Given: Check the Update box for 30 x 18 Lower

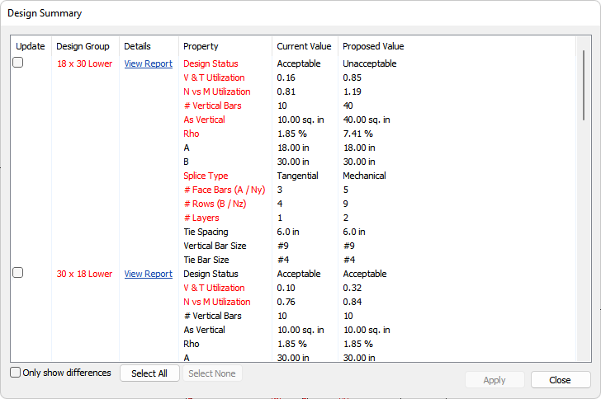Looking at the screenshot, I should tap(18, 273).
